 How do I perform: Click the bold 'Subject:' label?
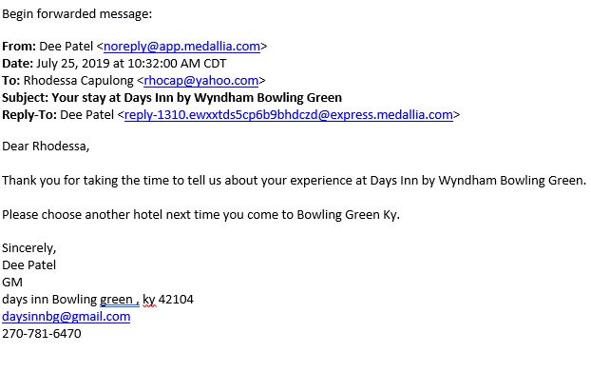tap(26, 98)
